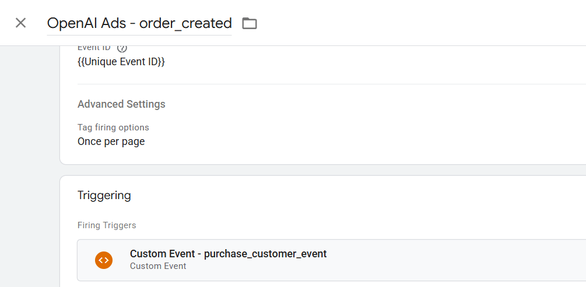Expand the Advanced Settings section heading
Screen dimensions: 586x287
click(121, 104)
